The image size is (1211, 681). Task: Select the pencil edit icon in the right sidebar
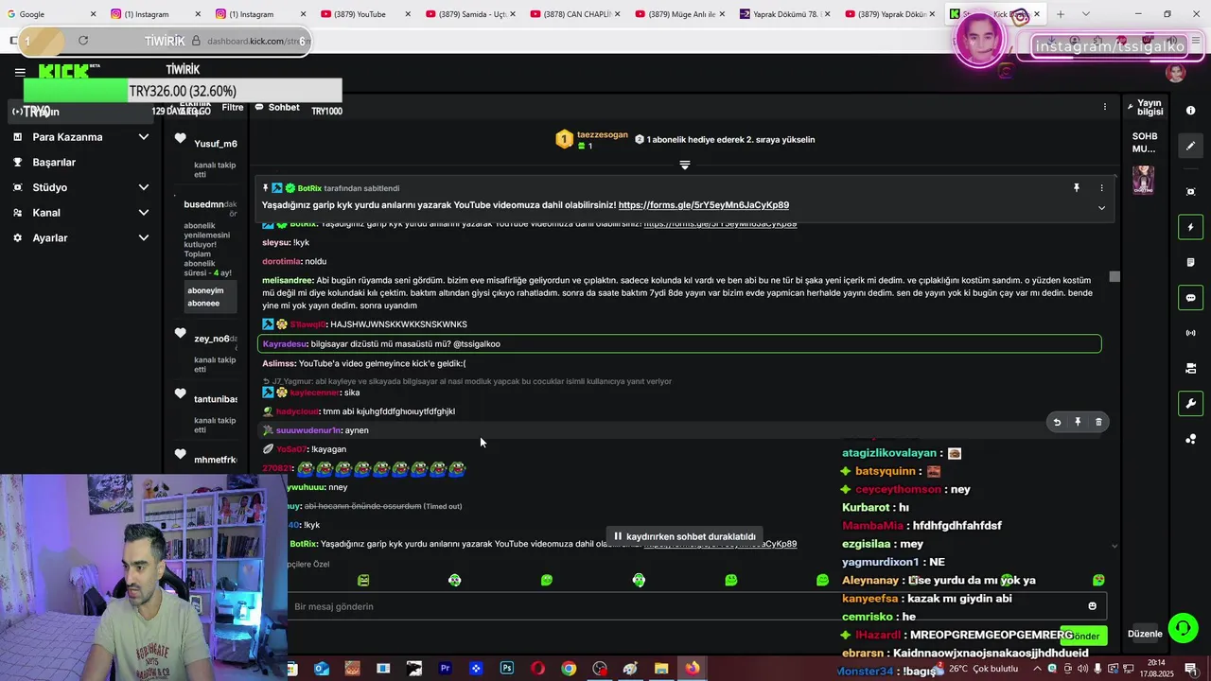click(x=1190, y=146)
